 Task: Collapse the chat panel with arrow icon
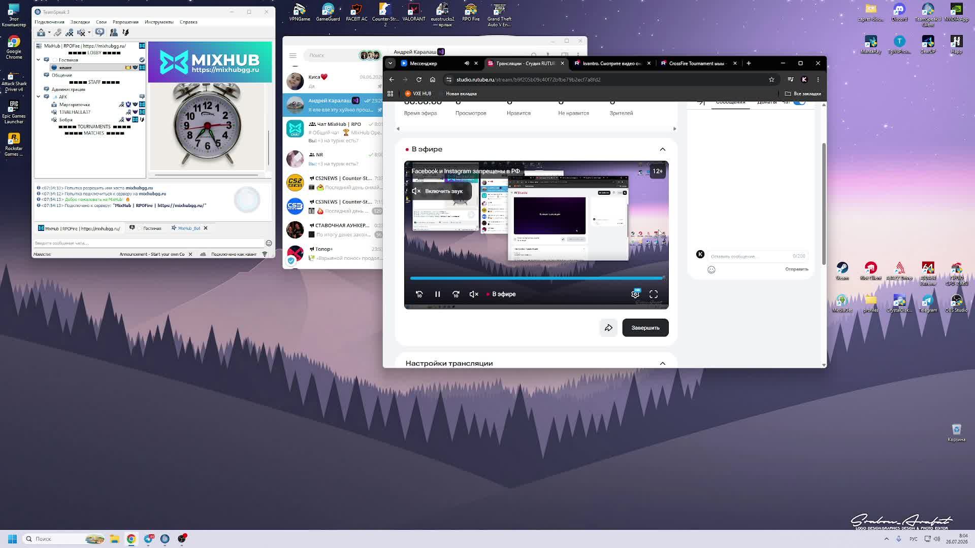pos(701,102)
